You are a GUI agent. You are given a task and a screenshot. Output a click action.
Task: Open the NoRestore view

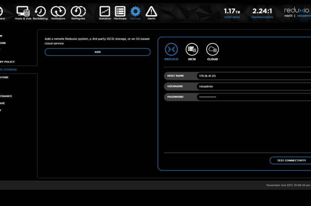coord(58,13)
